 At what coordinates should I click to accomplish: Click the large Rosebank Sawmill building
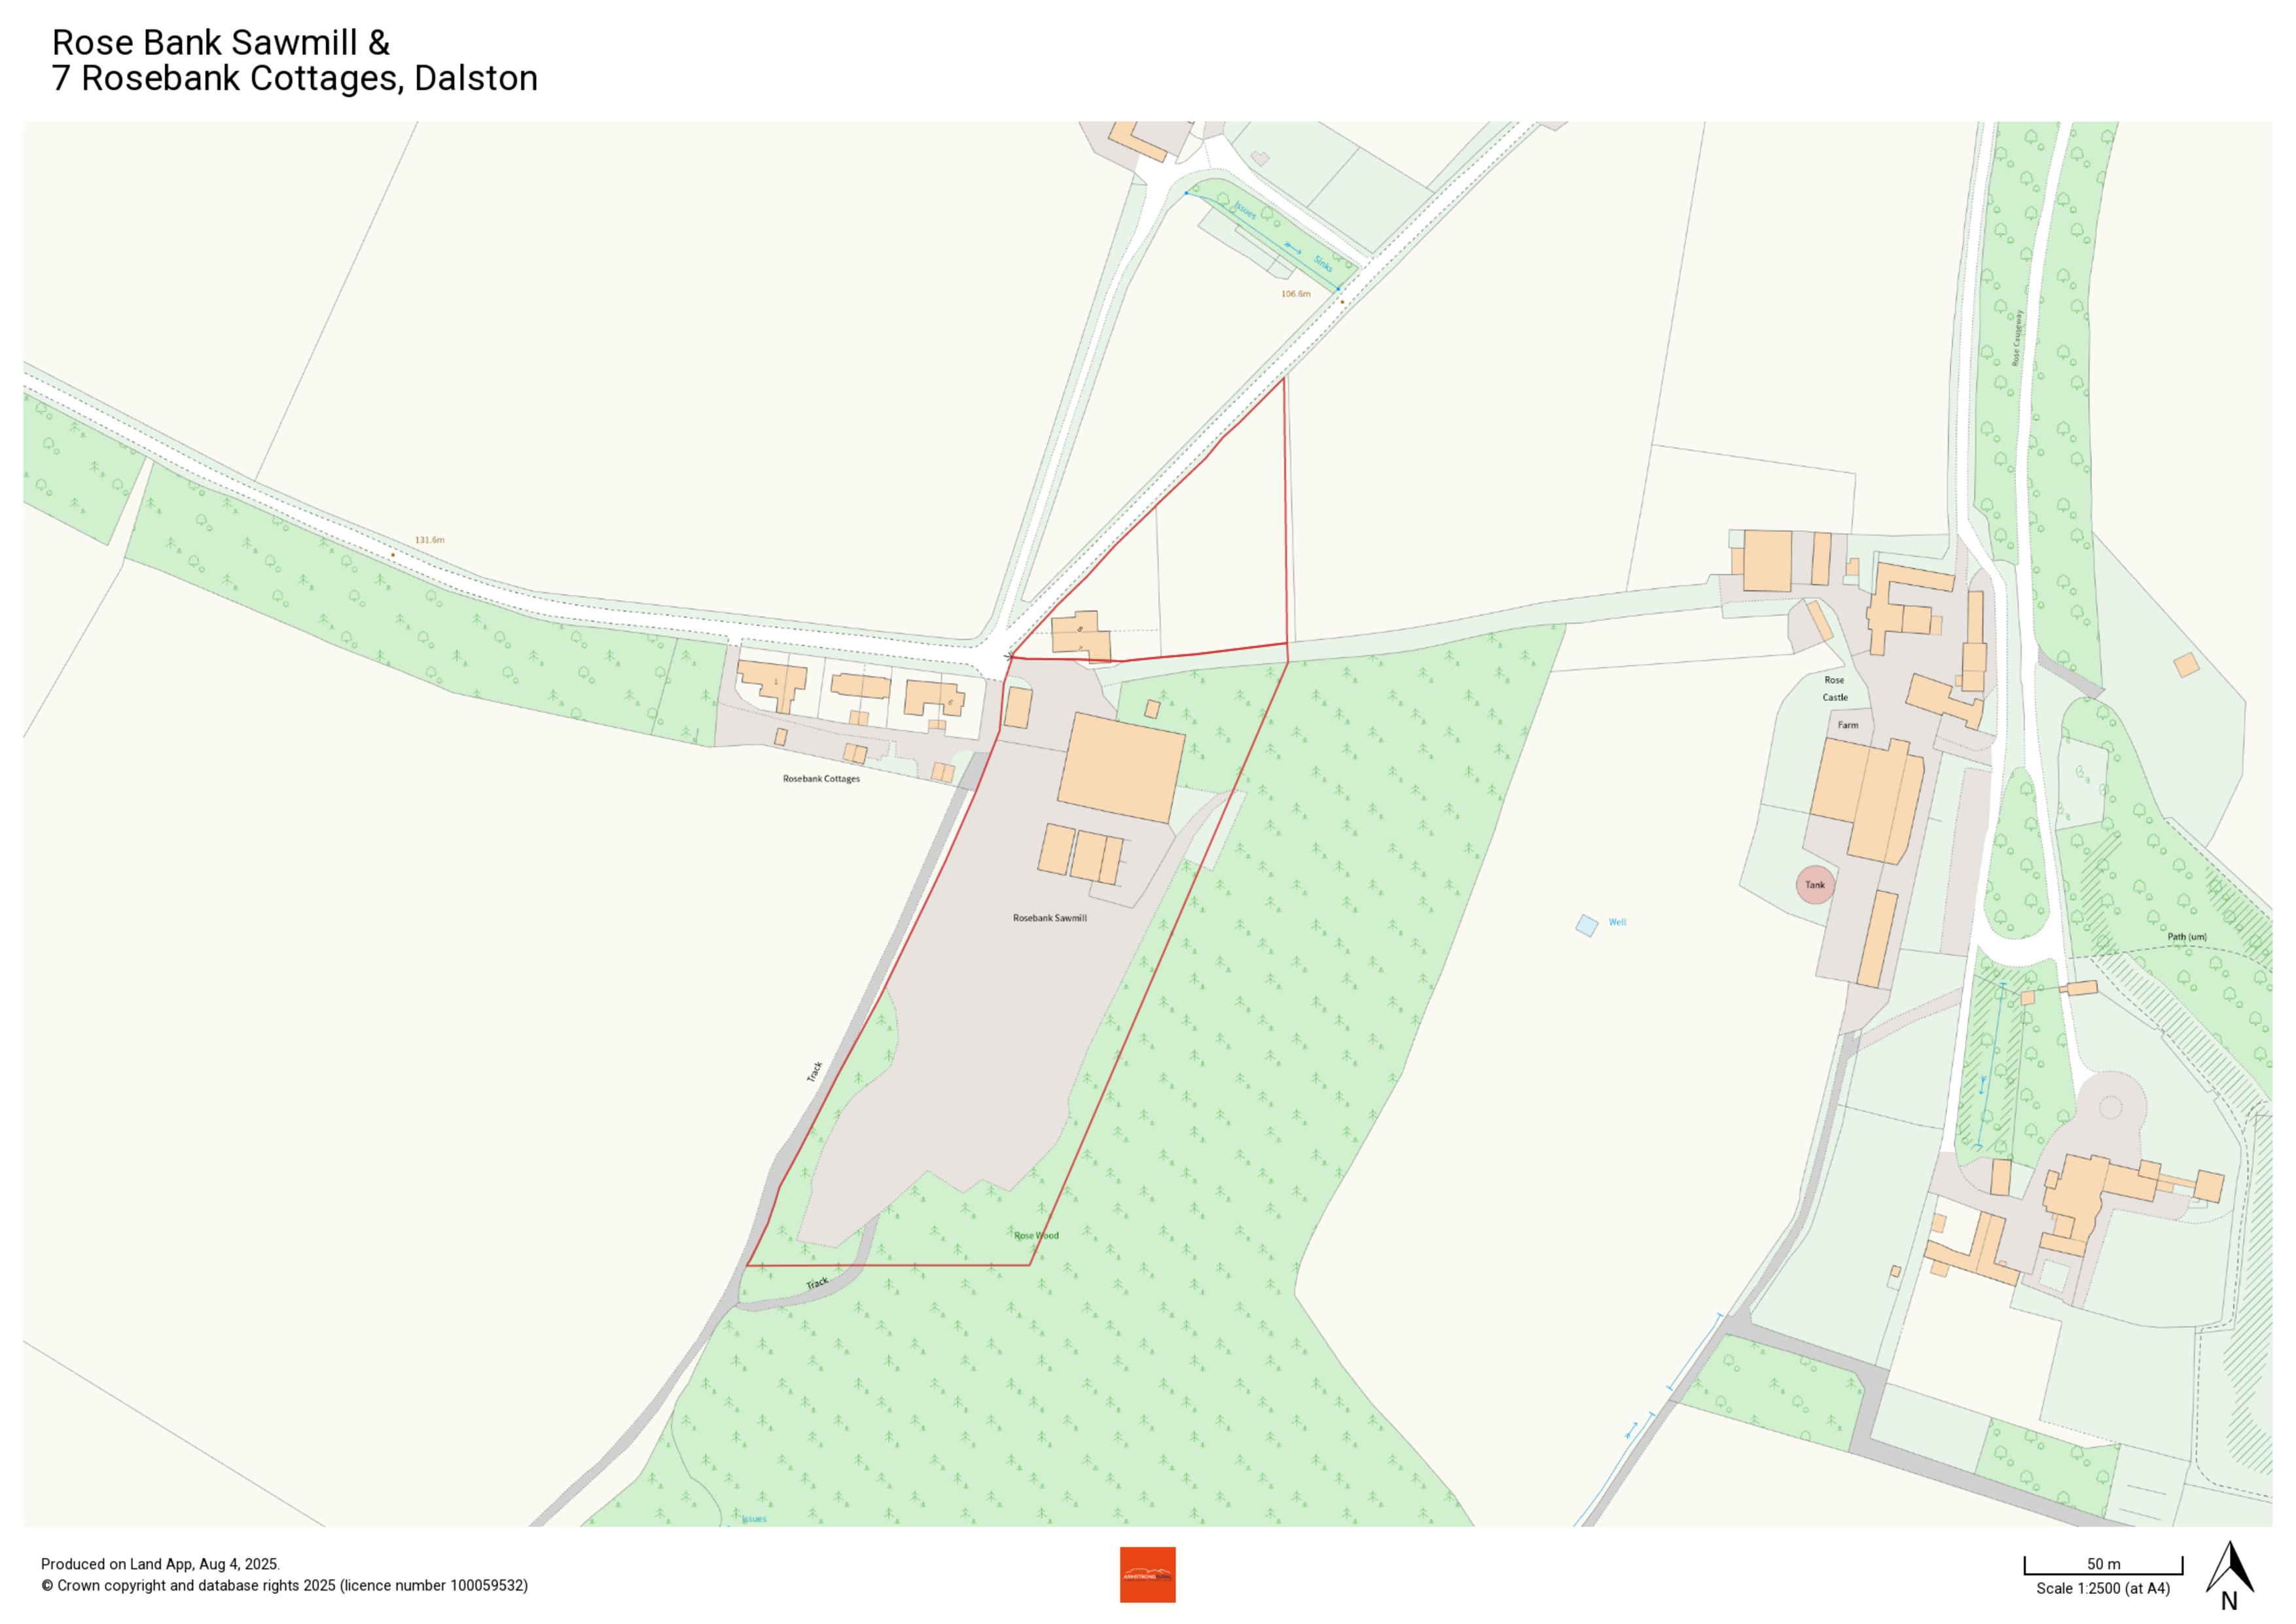tap(1121, 768)
